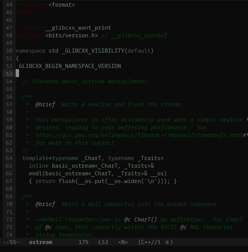The width and height of the screenshot is (248, 252).
Task: Click 'for more on this subject.' comment
Action: 76,143
